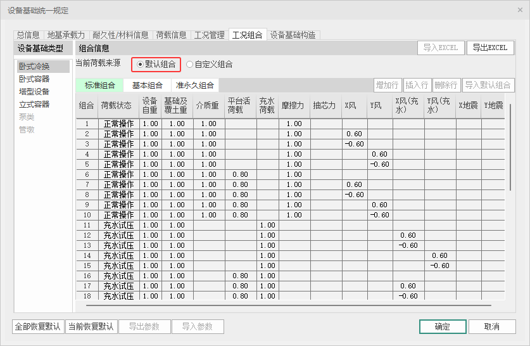
Task: Open the 耐久性/材料信息 tab
Action: 121,35
